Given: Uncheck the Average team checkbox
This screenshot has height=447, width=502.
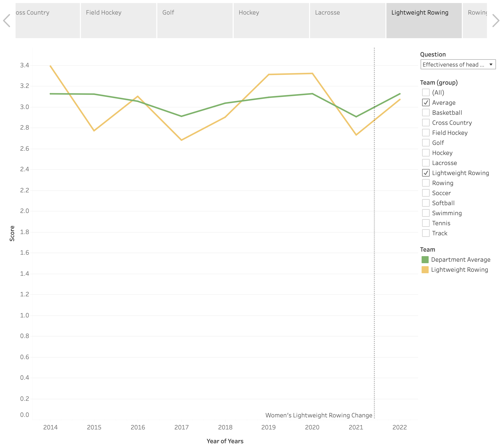Looking at the screenshot, I should click(426, 102).
